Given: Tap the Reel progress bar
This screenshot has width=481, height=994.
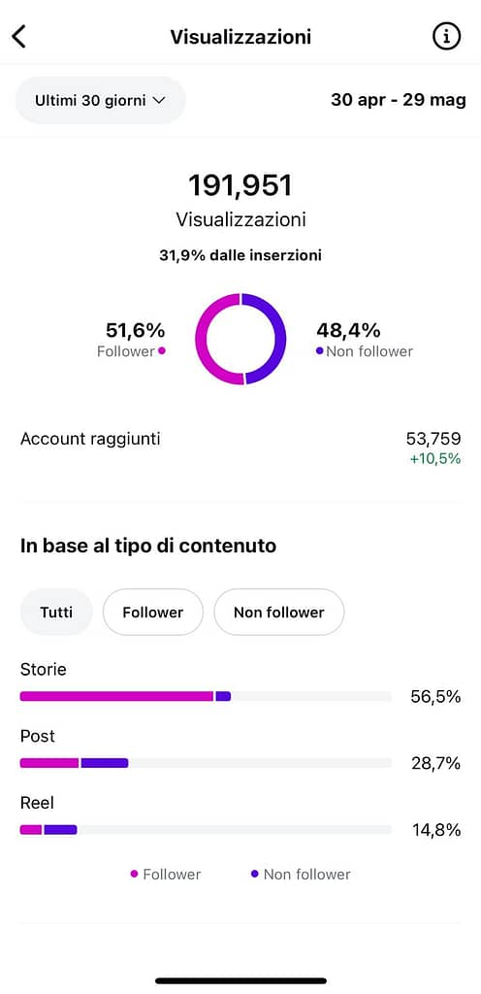Looking at the screenshot, I should coord(206,829).
